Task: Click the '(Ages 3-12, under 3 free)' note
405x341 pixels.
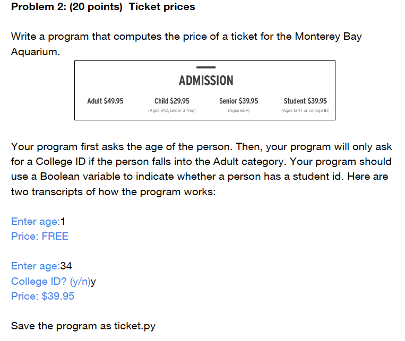Action: [172, 110]
